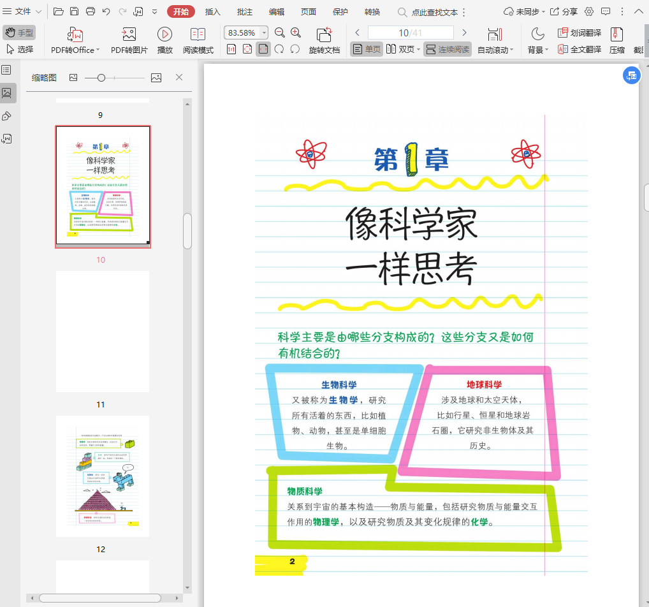Click the rotate counterclockwise icon

pyautogui.click(x=295, y=49)
